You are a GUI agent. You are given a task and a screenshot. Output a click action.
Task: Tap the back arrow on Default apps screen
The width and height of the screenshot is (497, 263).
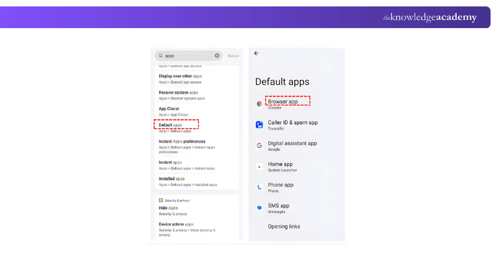256,53
